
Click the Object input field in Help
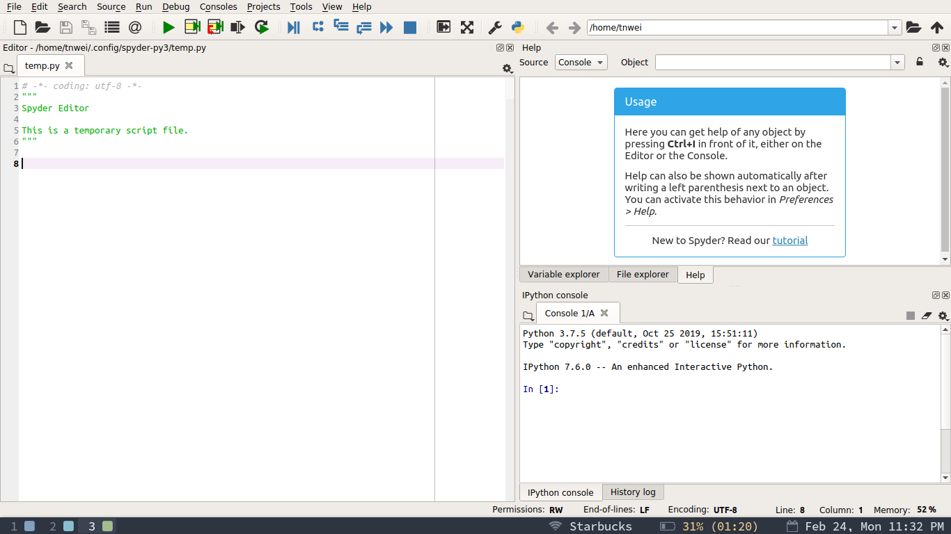pos(773,63)
